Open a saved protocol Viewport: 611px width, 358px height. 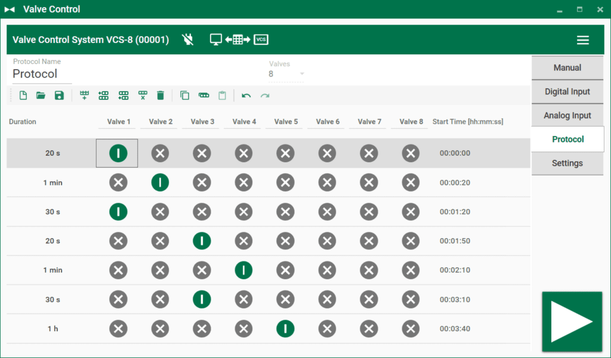(x=41, y=95)
